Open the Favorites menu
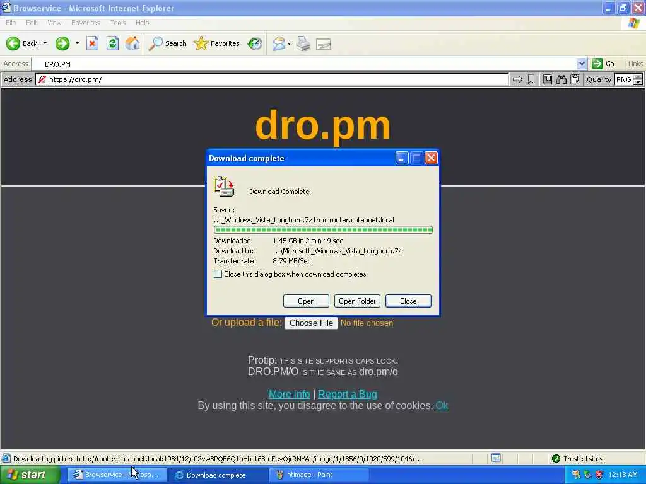Image resolution: width=646 pixels, height=484 pixels. [85, 23]
